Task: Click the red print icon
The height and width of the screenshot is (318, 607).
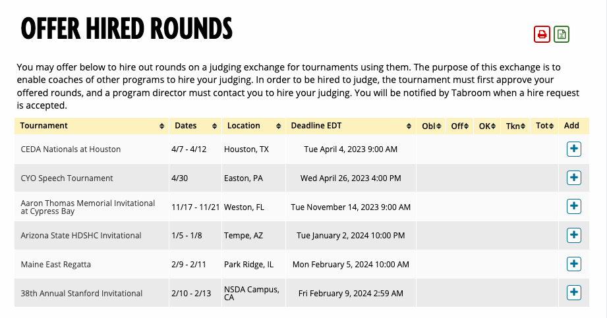Action: coord(542,34)
